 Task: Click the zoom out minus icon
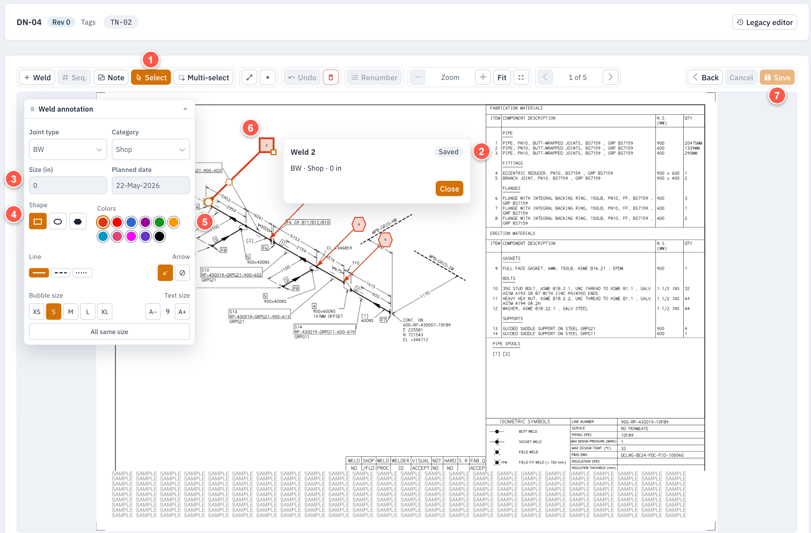click(x=418, y=77)
